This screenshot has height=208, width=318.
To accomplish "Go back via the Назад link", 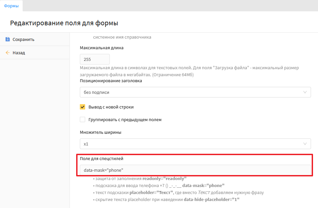I will (x=19, y=53).
